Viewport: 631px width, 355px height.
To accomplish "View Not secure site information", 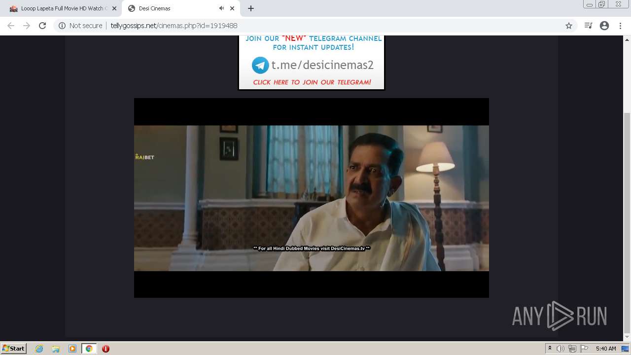I will [x=80, y=26].
